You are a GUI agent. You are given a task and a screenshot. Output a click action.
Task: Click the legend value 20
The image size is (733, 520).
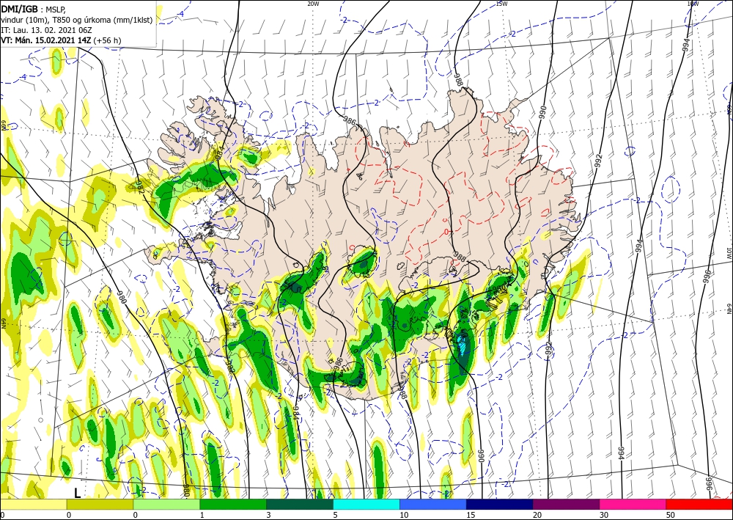537,515
